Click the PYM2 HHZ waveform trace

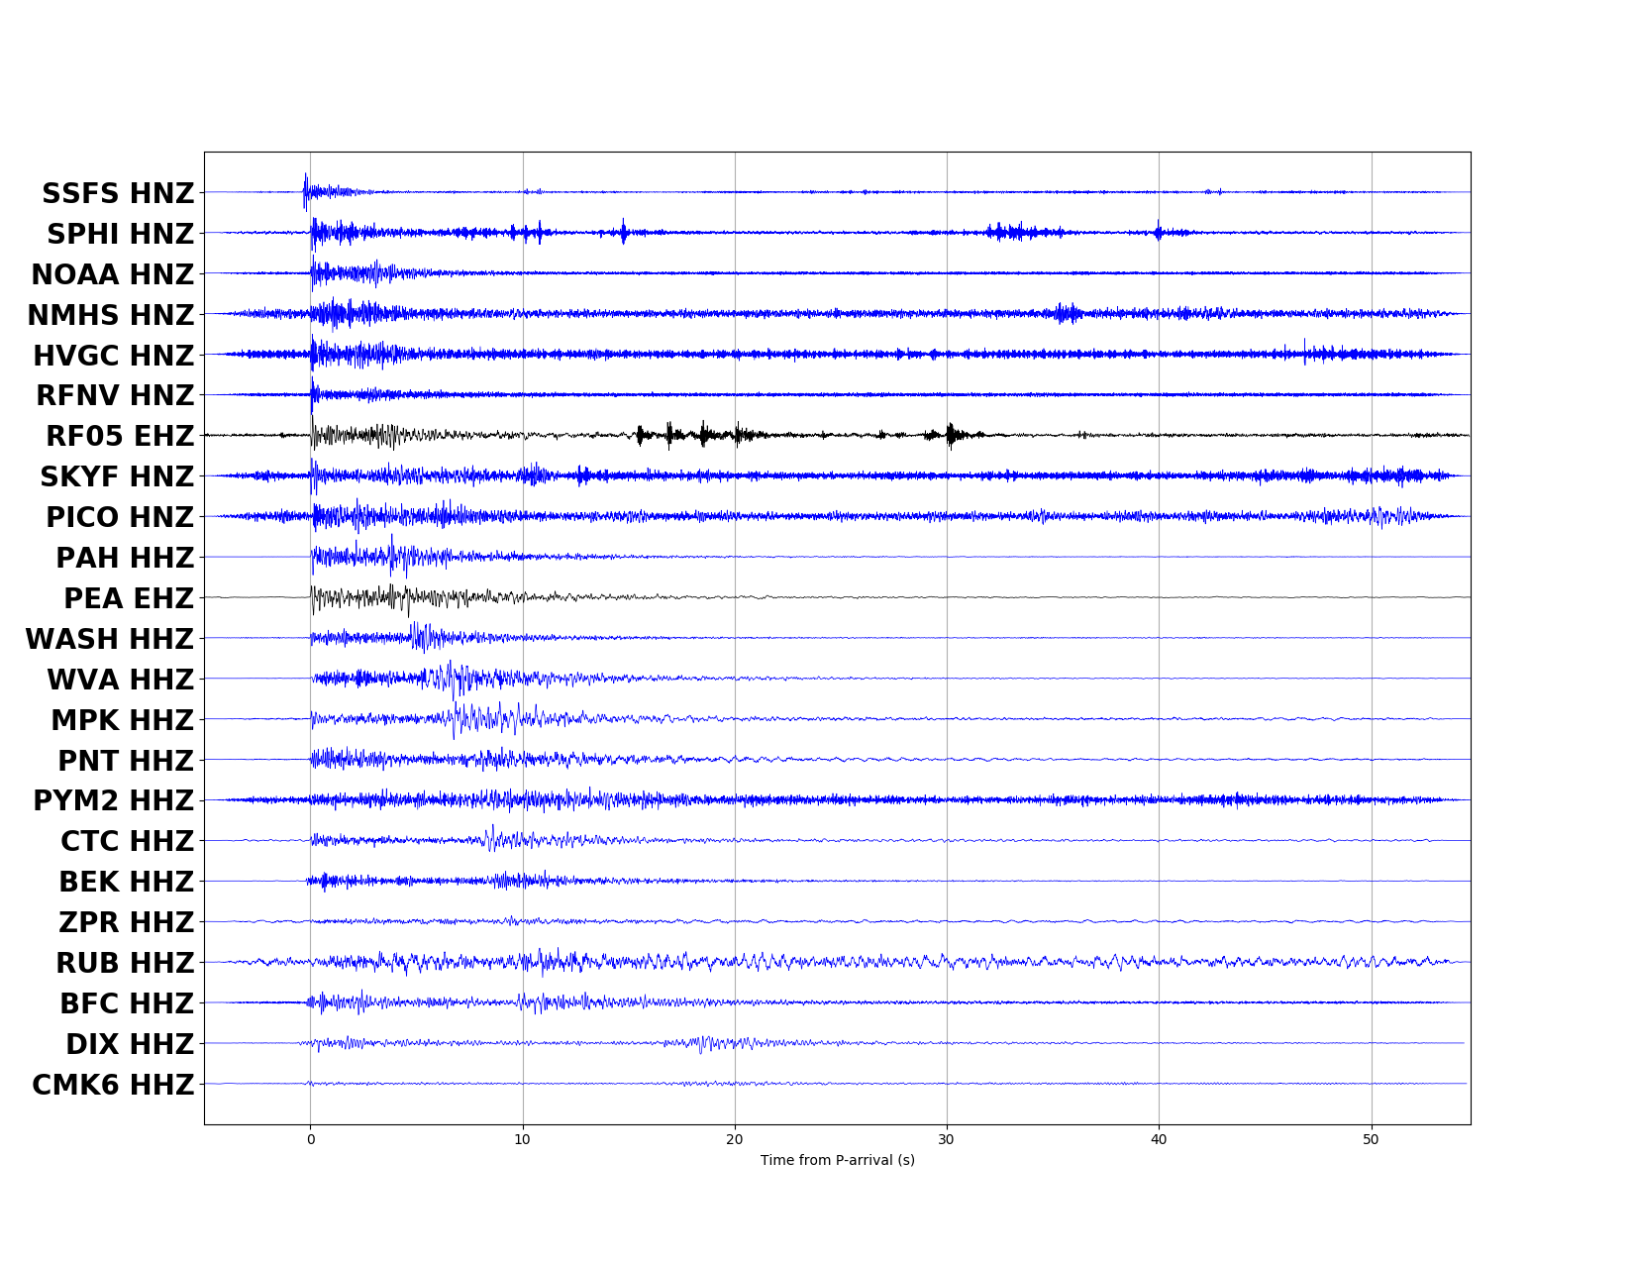click(594, 800)
